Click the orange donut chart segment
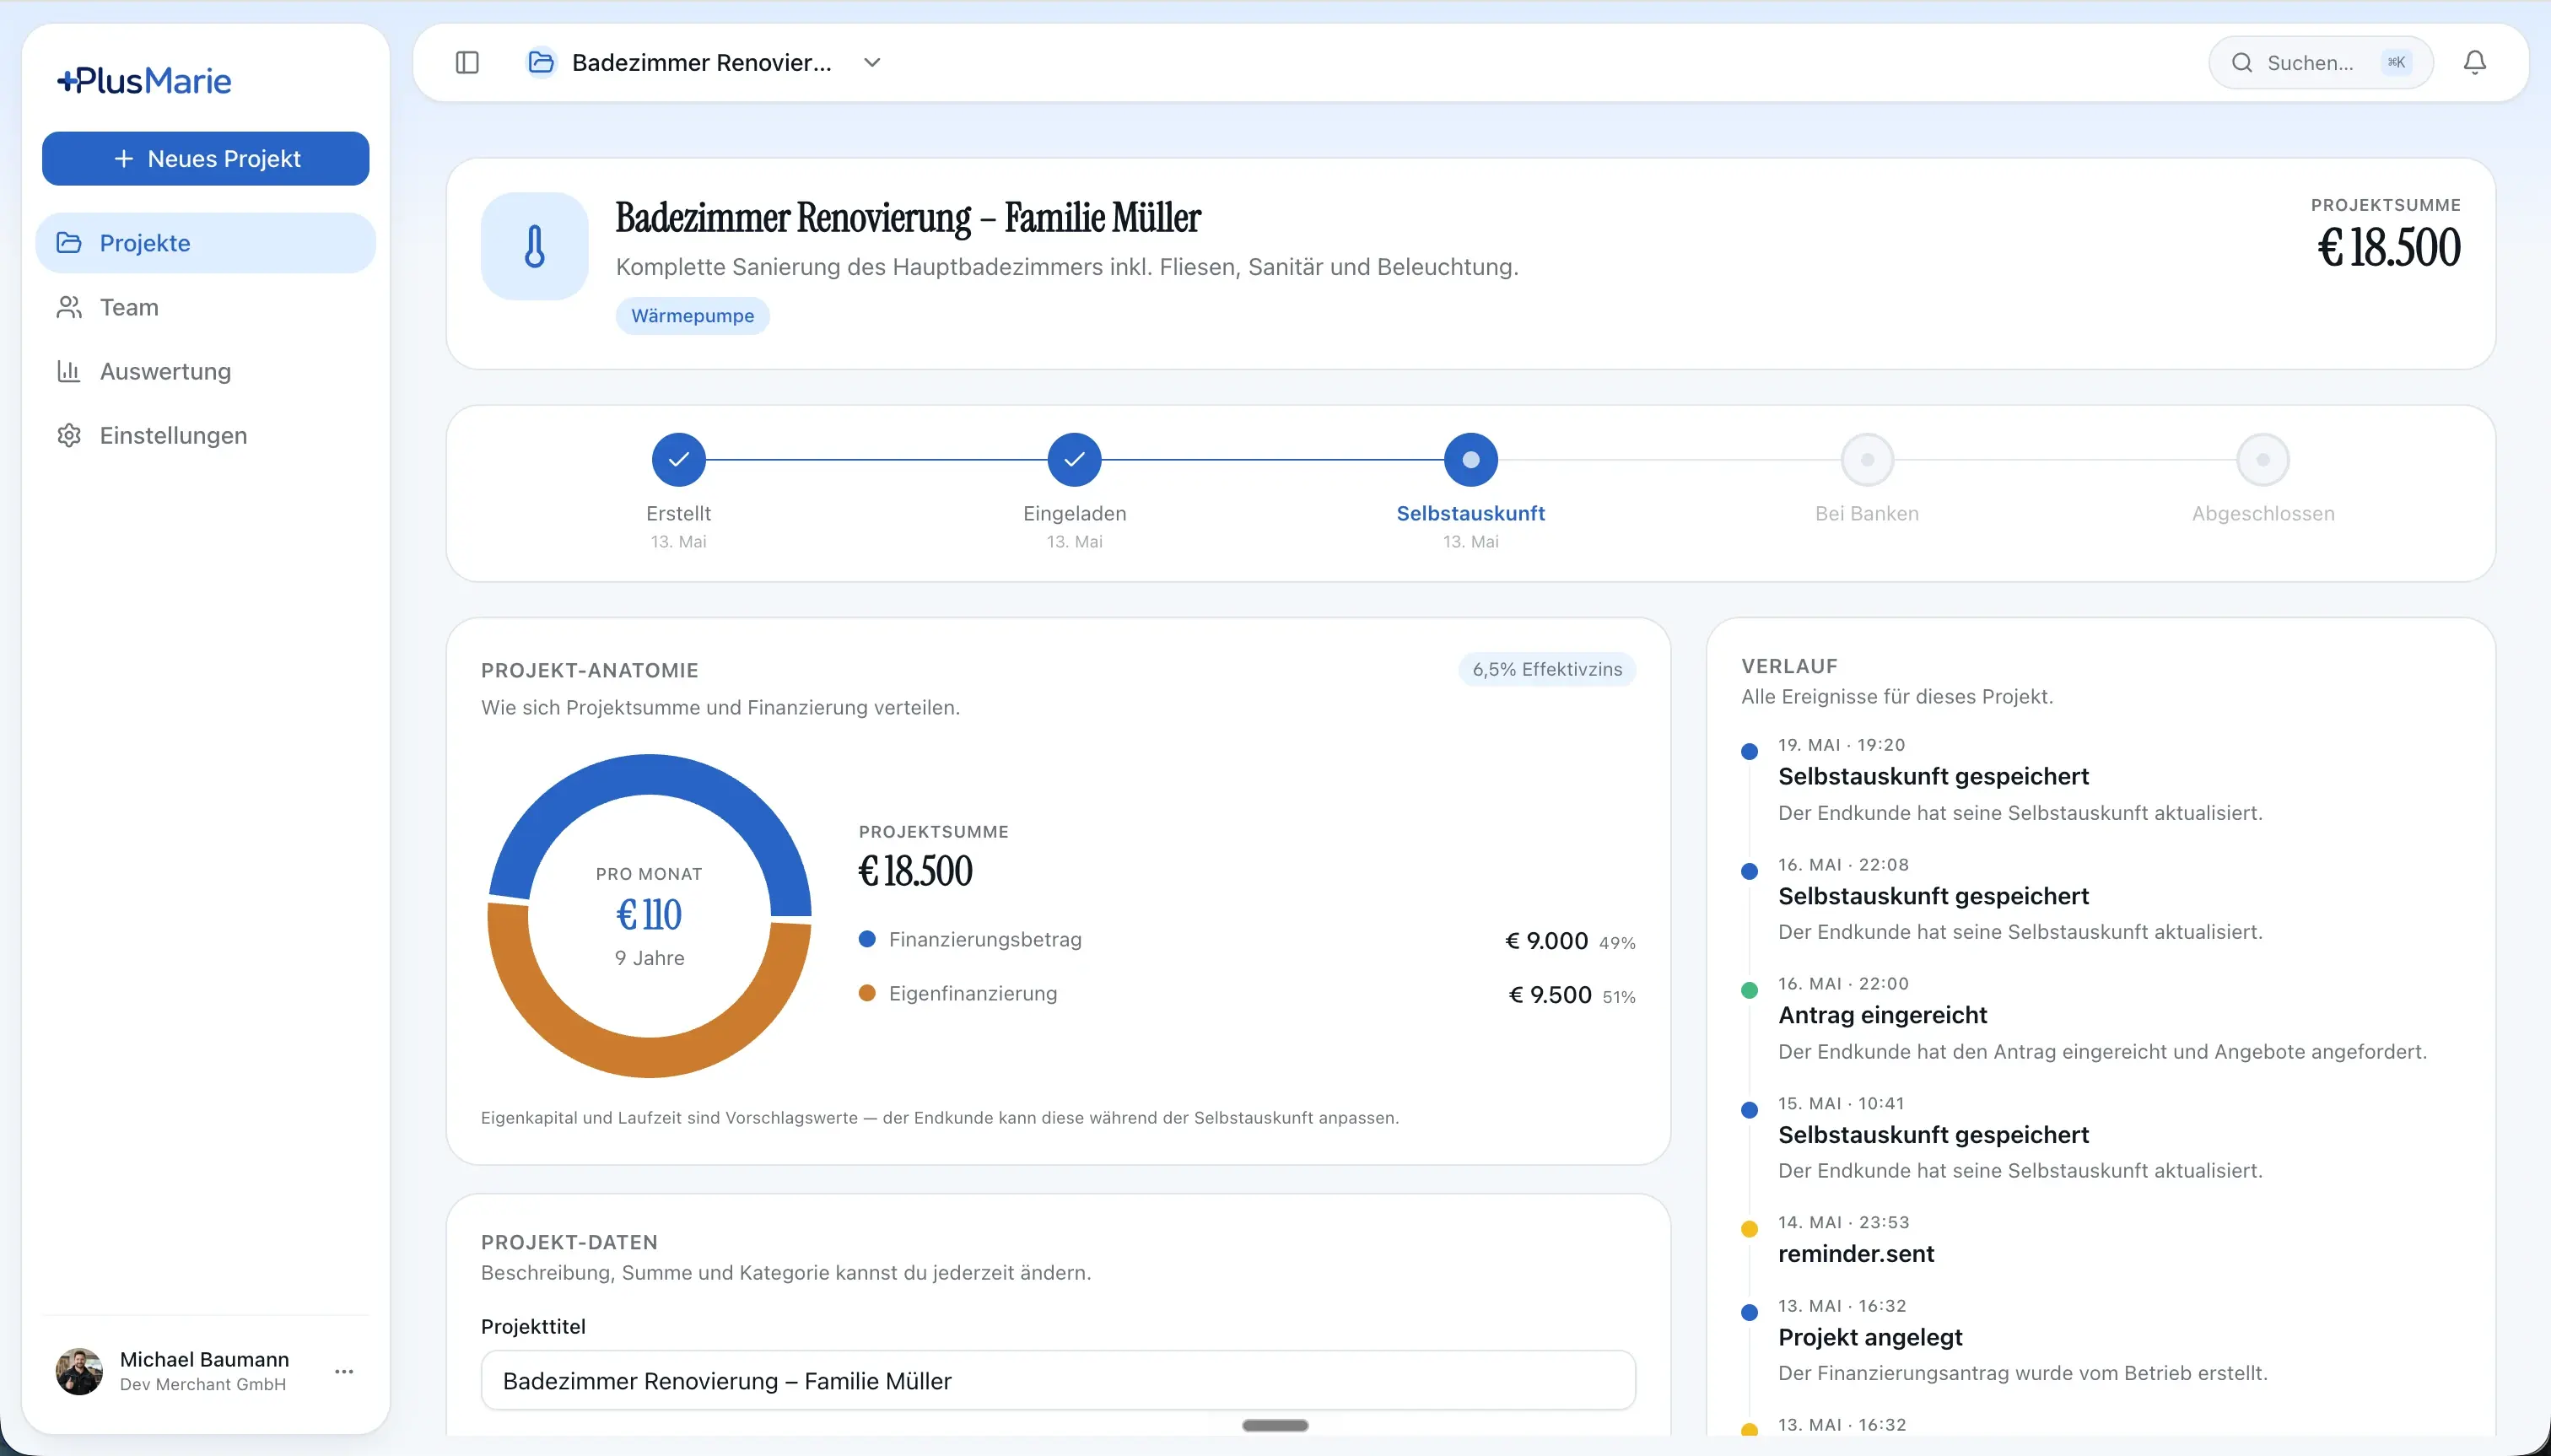 (x=649, y=1057)
